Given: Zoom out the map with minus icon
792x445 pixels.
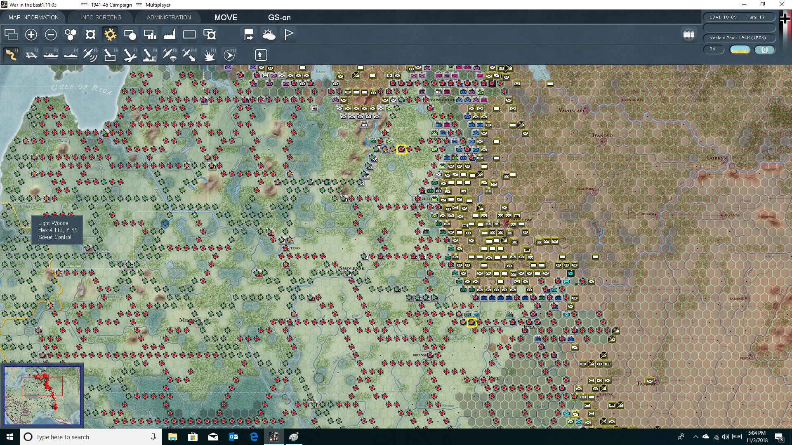Looking at the screenshot, I should 51,35.
